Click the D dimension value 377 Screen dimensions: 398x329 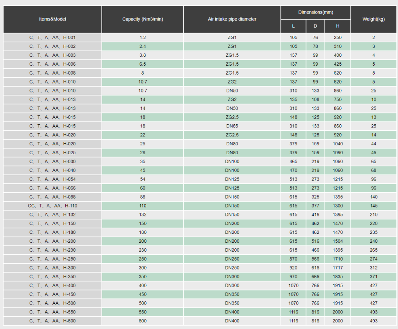coord(315,206)
